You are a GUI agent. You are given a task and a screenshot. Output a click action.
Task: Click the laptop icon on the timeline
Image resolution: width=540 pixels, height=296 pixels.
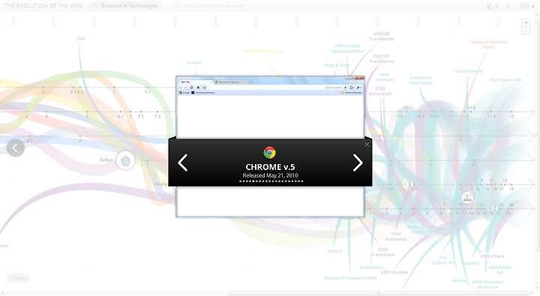pyautogui.click(x=467, y=198)
